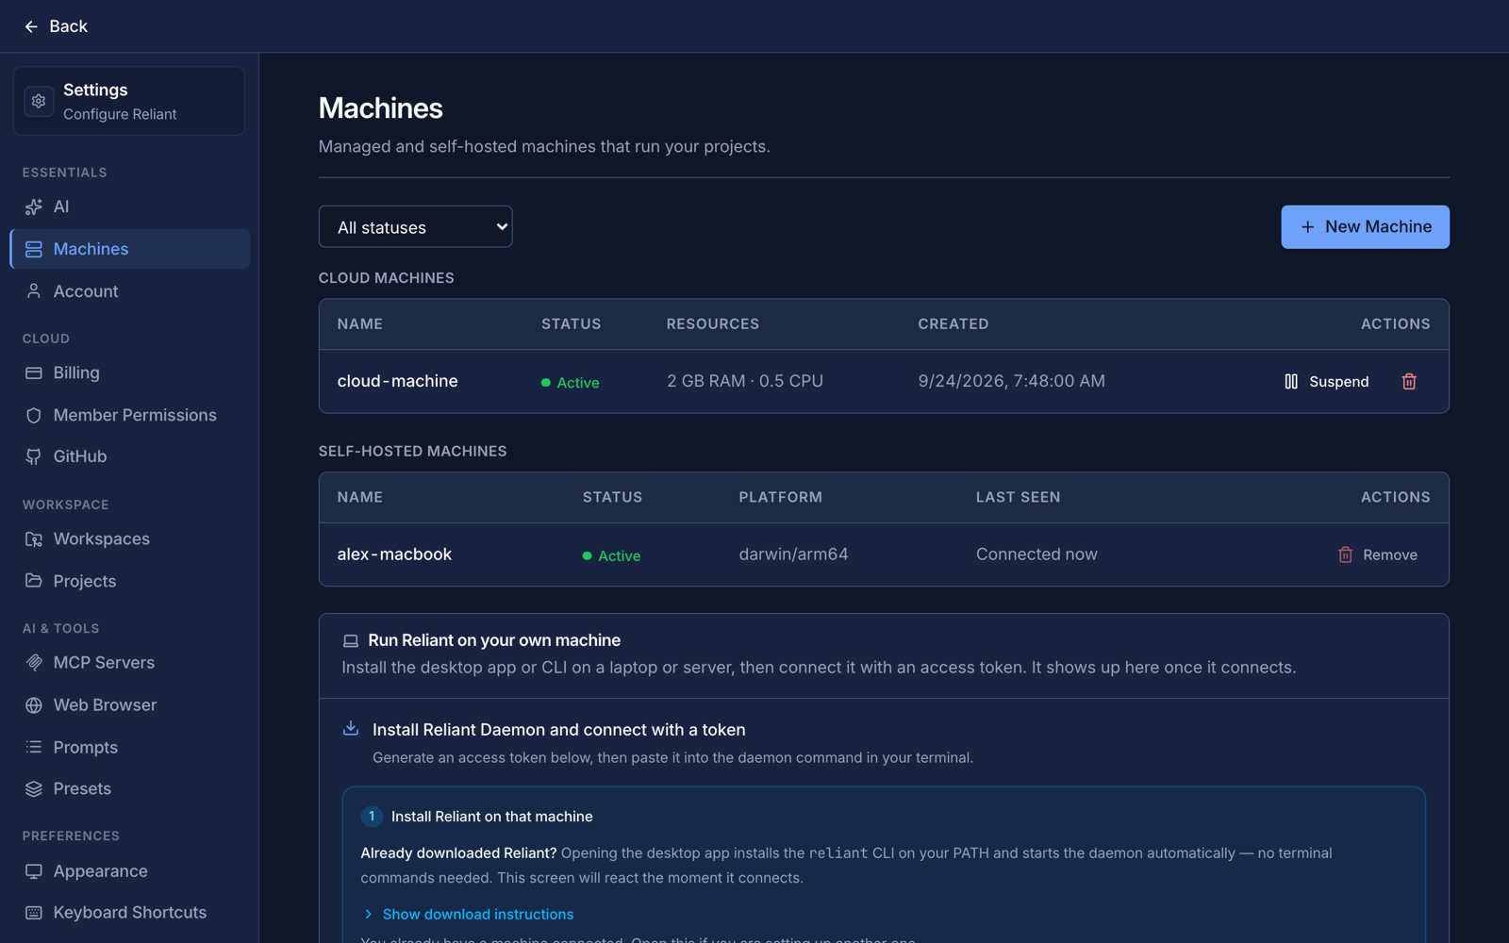Go to Member Permissions settings
The width and height of the screenshot is (1509, 943).
[x=130, y=415]
